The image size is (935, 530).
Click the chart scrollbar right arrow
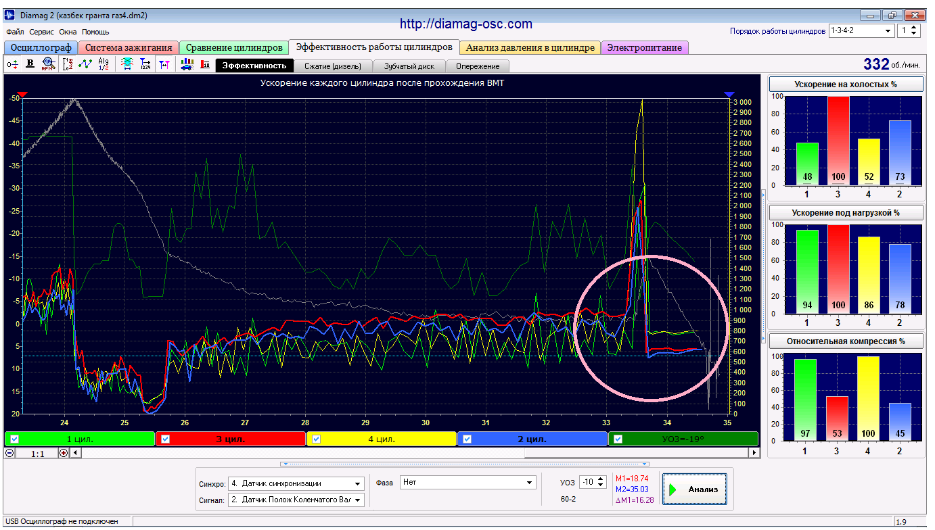coord(754,453)
